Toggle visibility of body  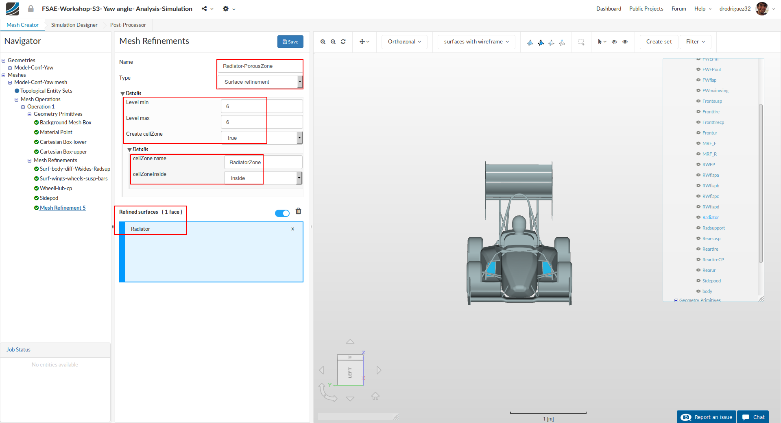698,291
